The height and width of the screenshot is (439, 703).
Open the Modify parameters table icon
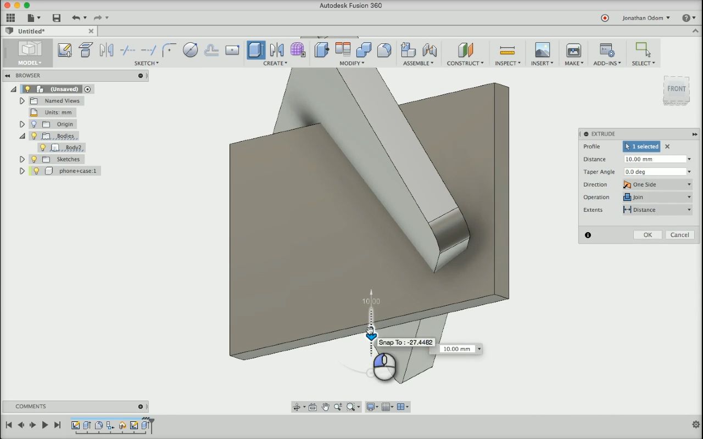pos(343,50)
